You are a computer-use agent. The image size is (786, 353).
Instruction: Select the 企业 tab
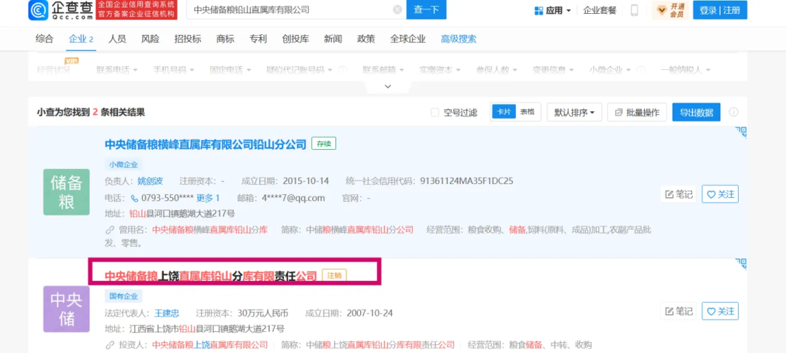(x=81, y=39)
